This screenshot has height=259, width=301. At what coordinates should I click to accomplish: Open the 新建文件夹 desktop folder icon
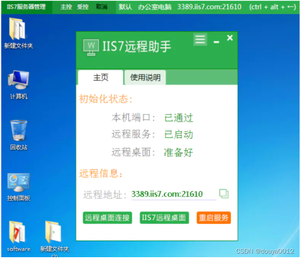(18, 32)
